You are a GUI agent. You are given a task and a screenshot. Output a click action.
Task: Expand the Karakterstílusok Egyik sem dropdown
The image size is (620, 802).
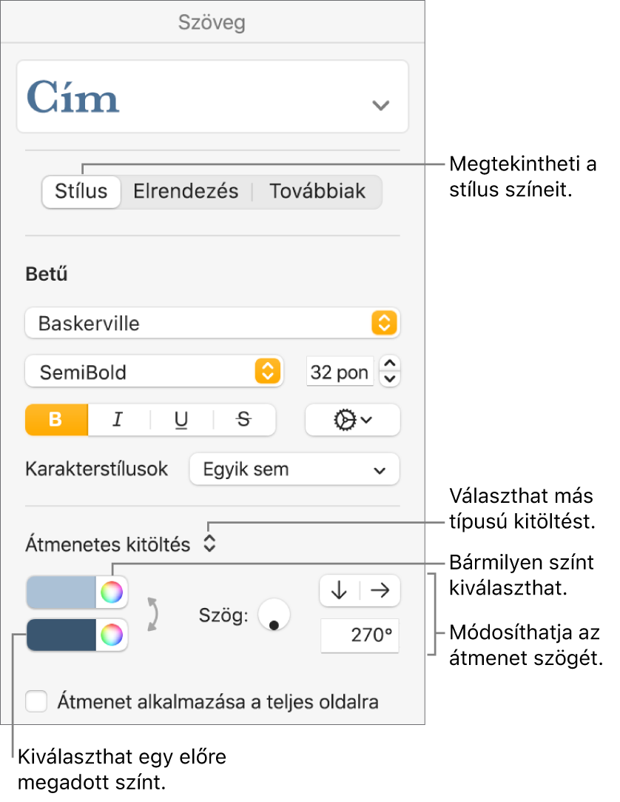coord(294,469)
